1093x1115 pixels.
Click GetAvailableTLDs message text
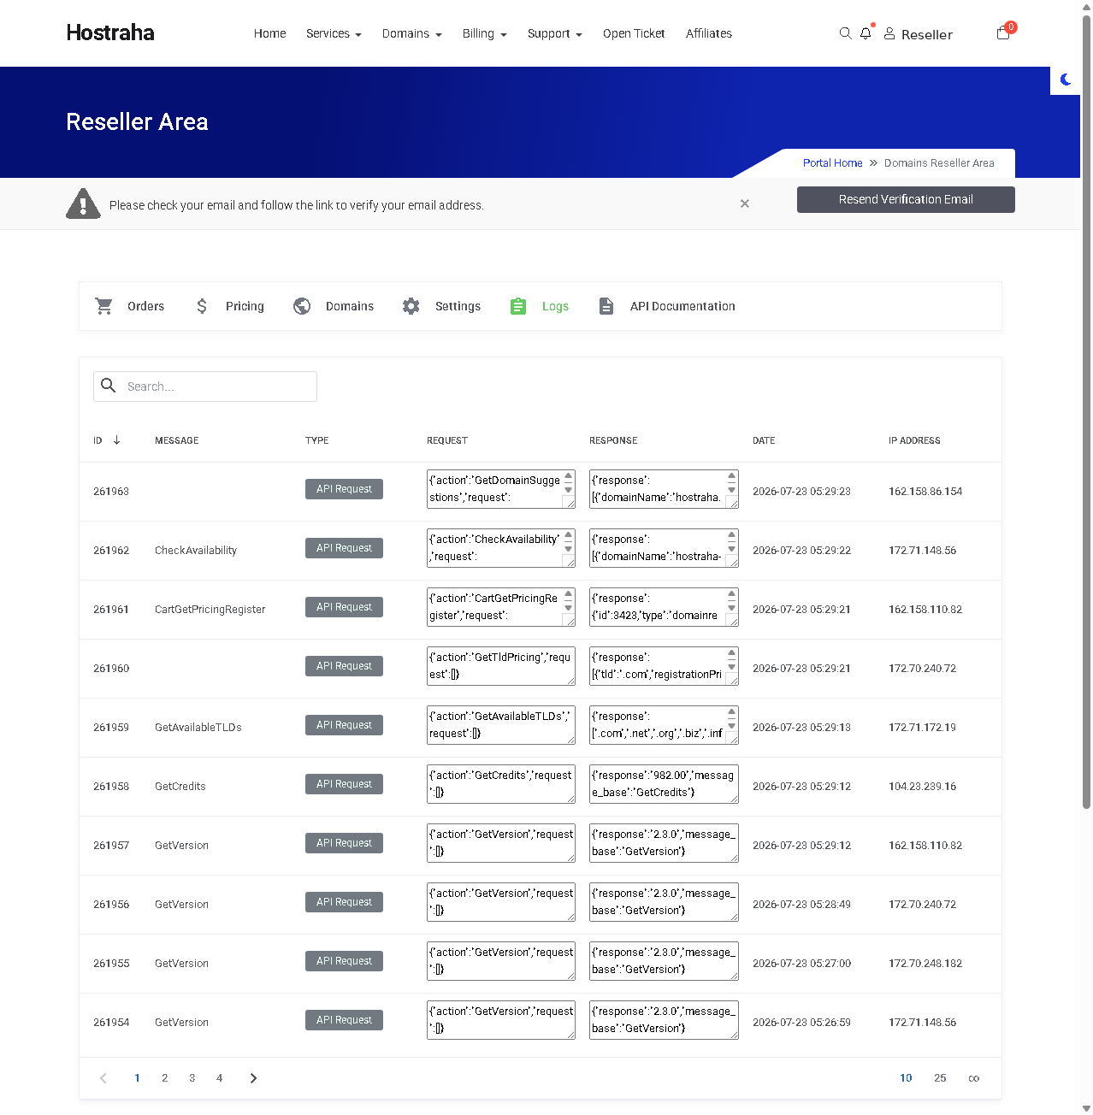[x=198, y=728]
